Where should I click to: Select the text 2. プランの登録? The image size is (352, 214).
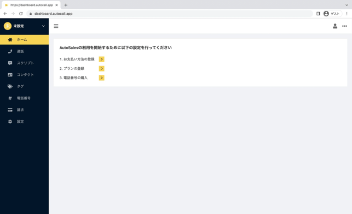coord(72,68)
